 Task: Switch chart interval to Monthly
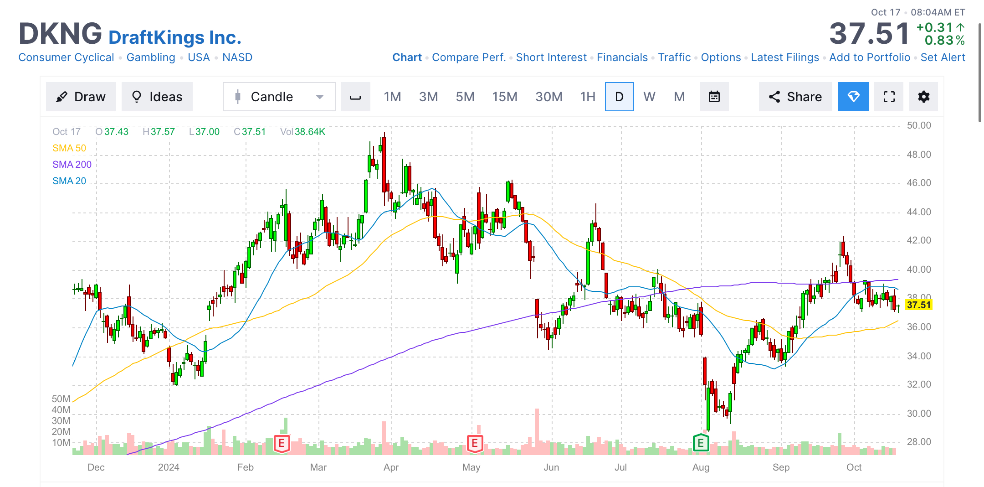tap(679, 96)
